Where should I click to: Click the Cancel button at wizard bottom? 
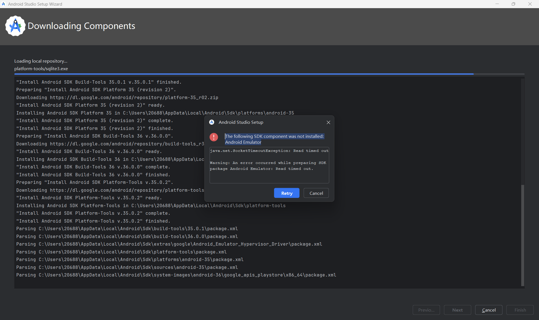(x=488, y=310)
